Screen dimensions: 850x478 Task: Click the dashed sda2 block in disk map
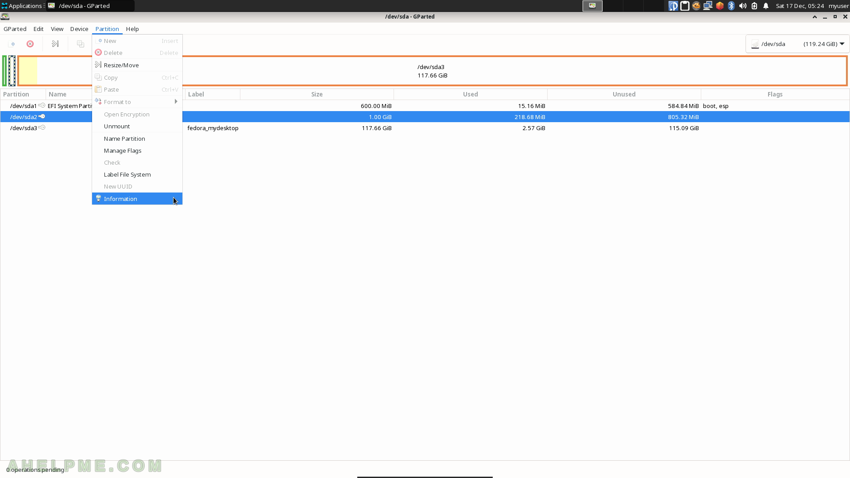tap(12, 71)
